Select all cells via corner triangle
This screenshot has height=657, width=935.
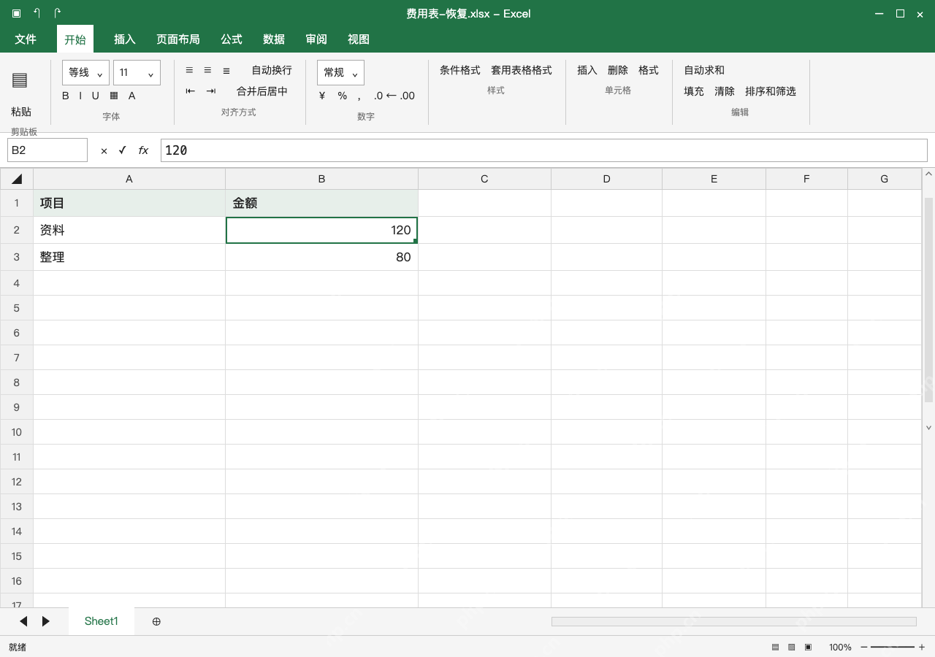tap(17, 179)
